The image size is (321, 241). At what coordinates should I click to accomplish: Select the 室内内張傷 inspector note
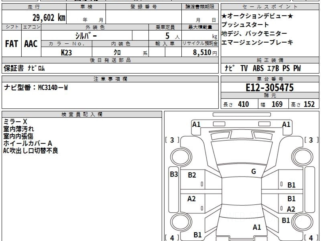(x=18, y=136)
